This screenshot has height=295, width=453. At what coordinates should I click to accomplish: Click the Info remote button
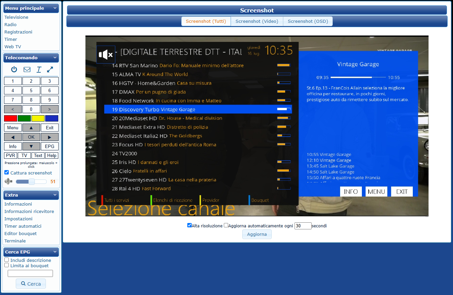click(x=13, y=146)
